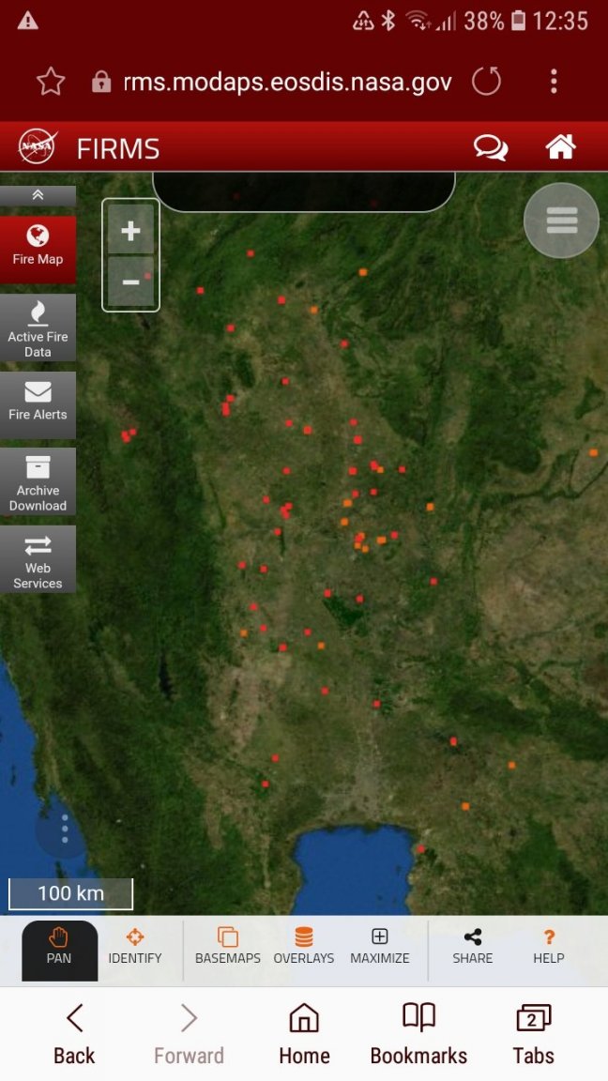Viewport: 608px width, 1081px height.
Task: Collapse the left sidebar with chevron
Action: (x=38, y=195)
